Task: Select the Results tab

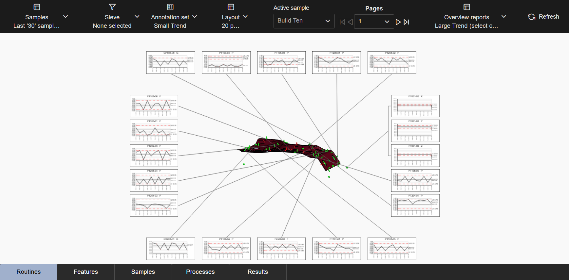Action: pos(257,272)
